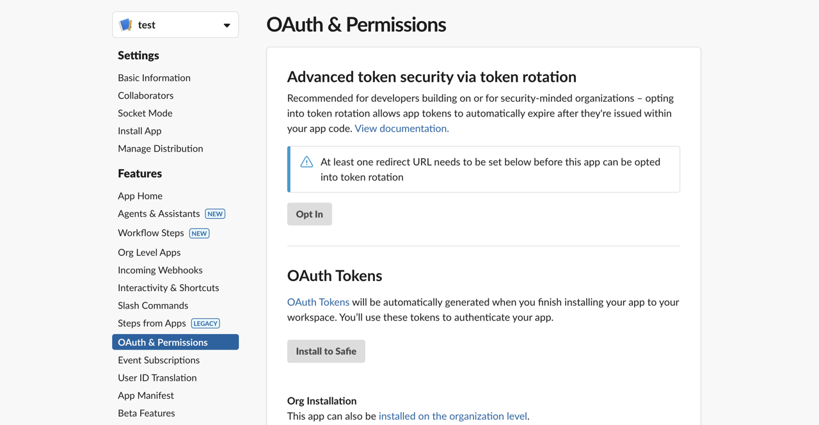Select Interactivity & Shortcuts

pos(168,288)
